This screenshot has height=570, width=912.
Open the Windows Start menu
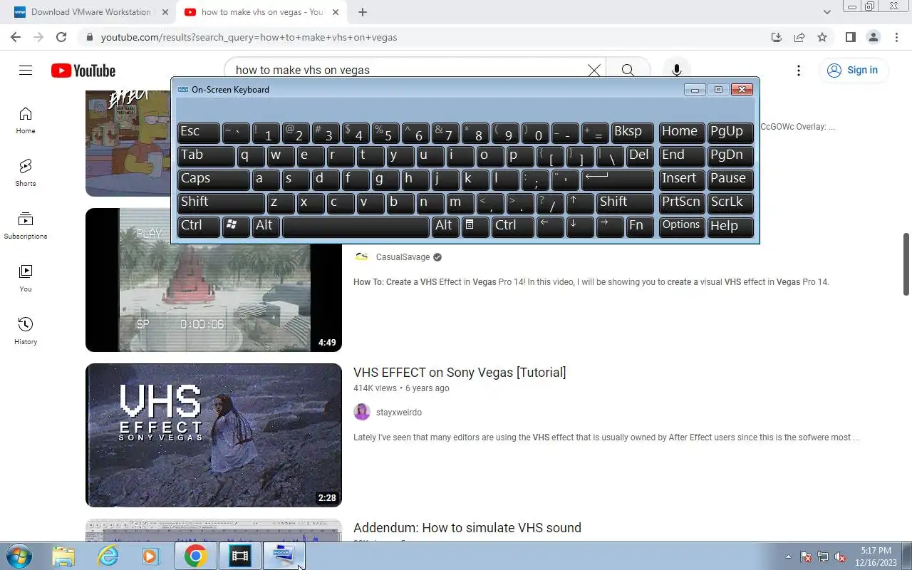point(19,556)
